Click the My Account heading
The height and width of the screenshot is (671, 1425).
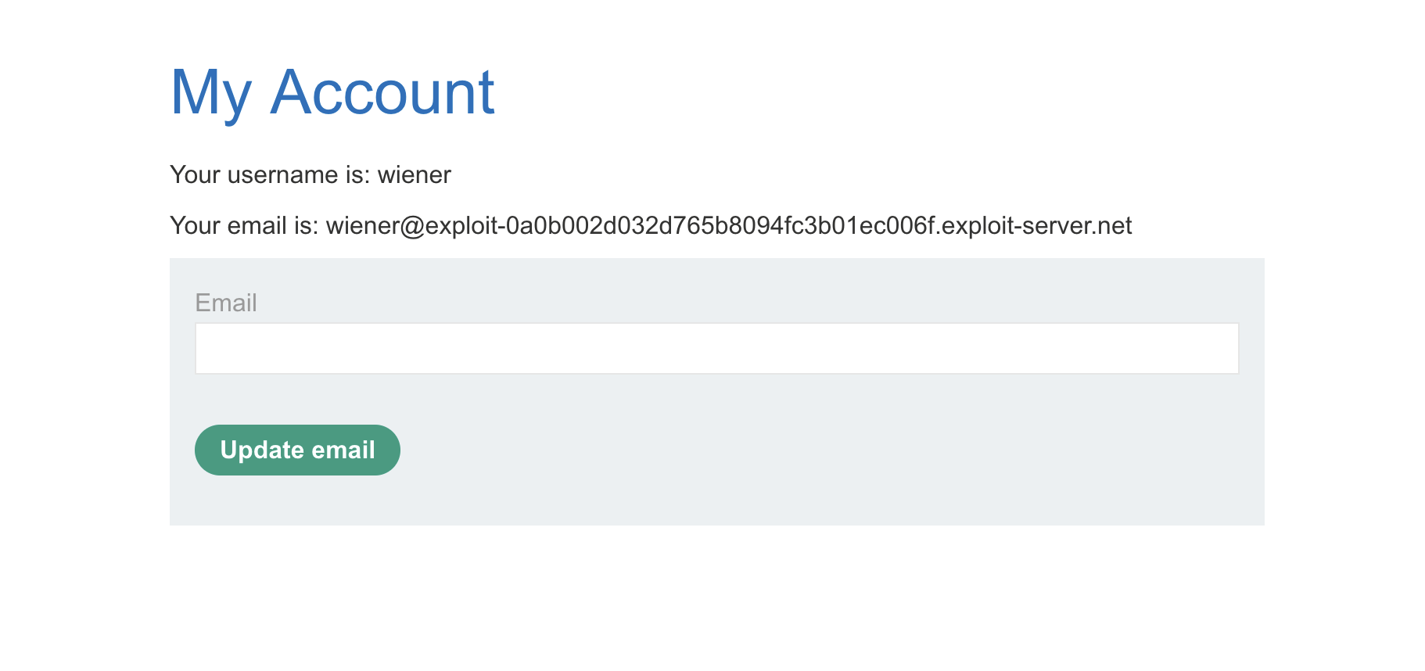coord(332,92)
